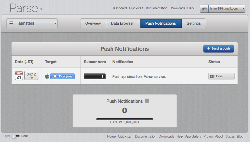Viewport: 250px width, 142px height.
Task: Click the large 0 push count
Action: [124, 111]
